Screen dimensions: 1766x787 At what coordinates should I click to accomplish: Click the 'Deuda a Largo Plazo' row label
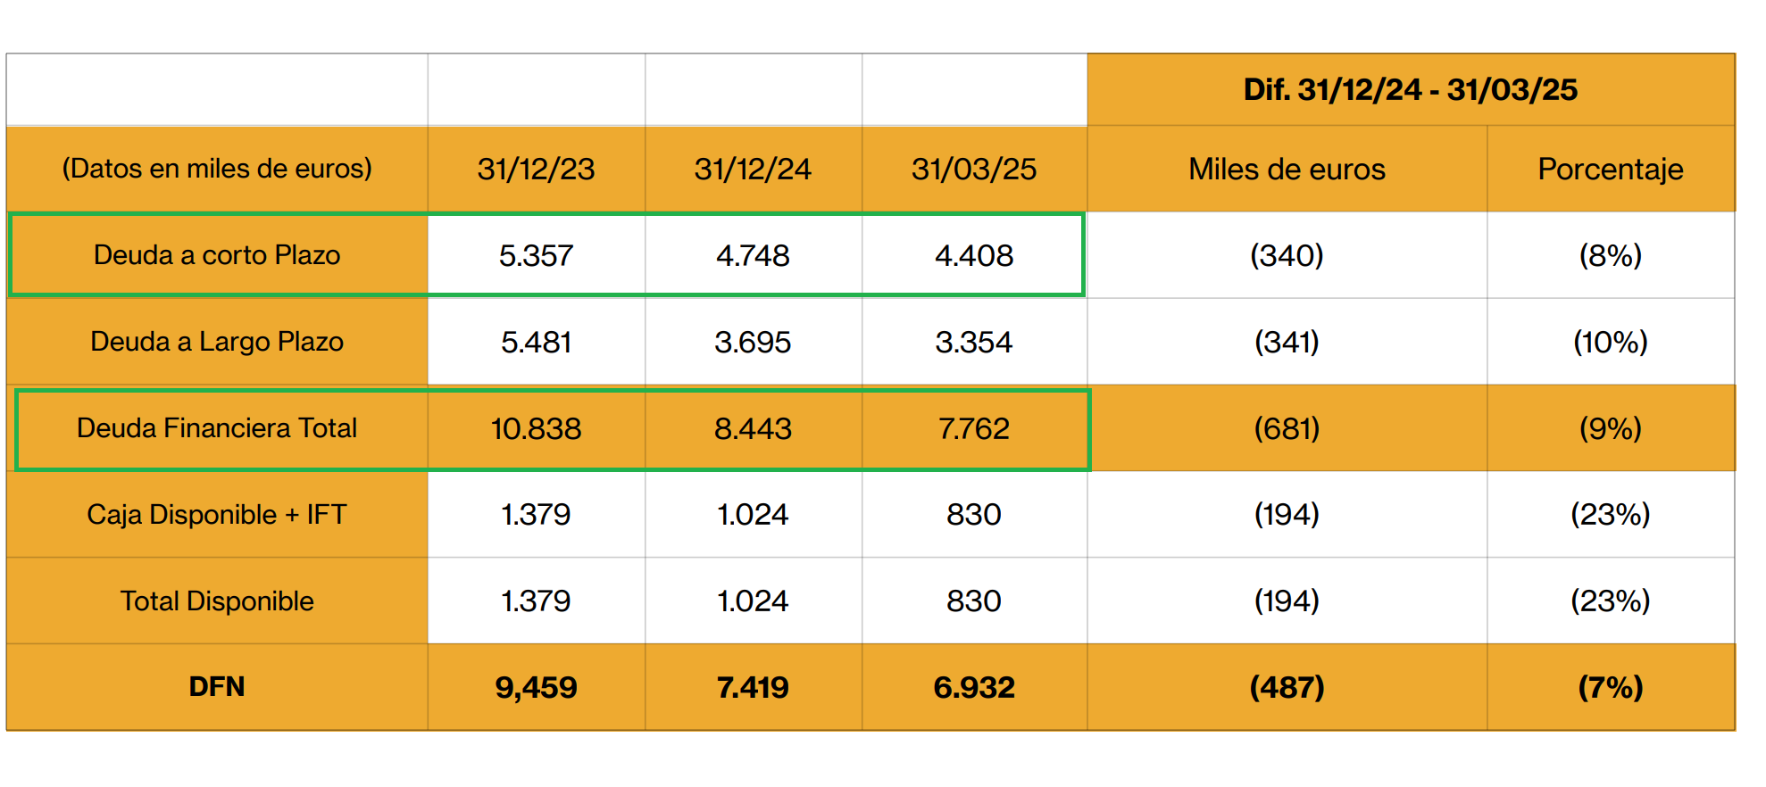[217, 342]
